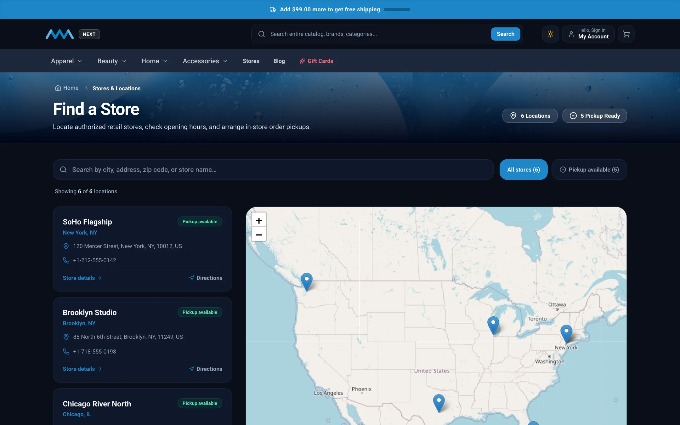The image size is (680, 425).
Task: Click the SoHo Flagship Pickup available badge
Action: [200, 222]
